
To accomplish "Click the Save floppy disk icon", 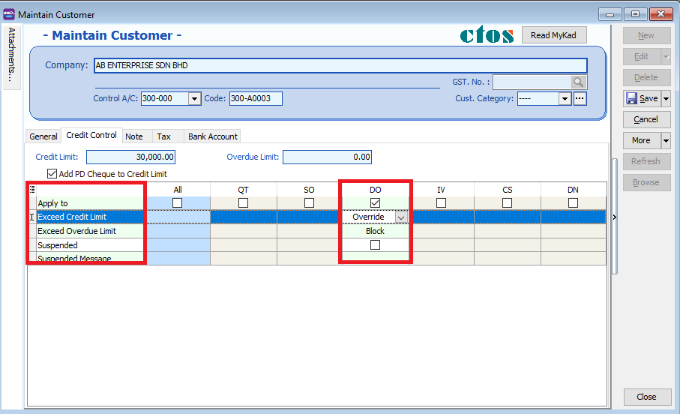I will pos(631,98).
